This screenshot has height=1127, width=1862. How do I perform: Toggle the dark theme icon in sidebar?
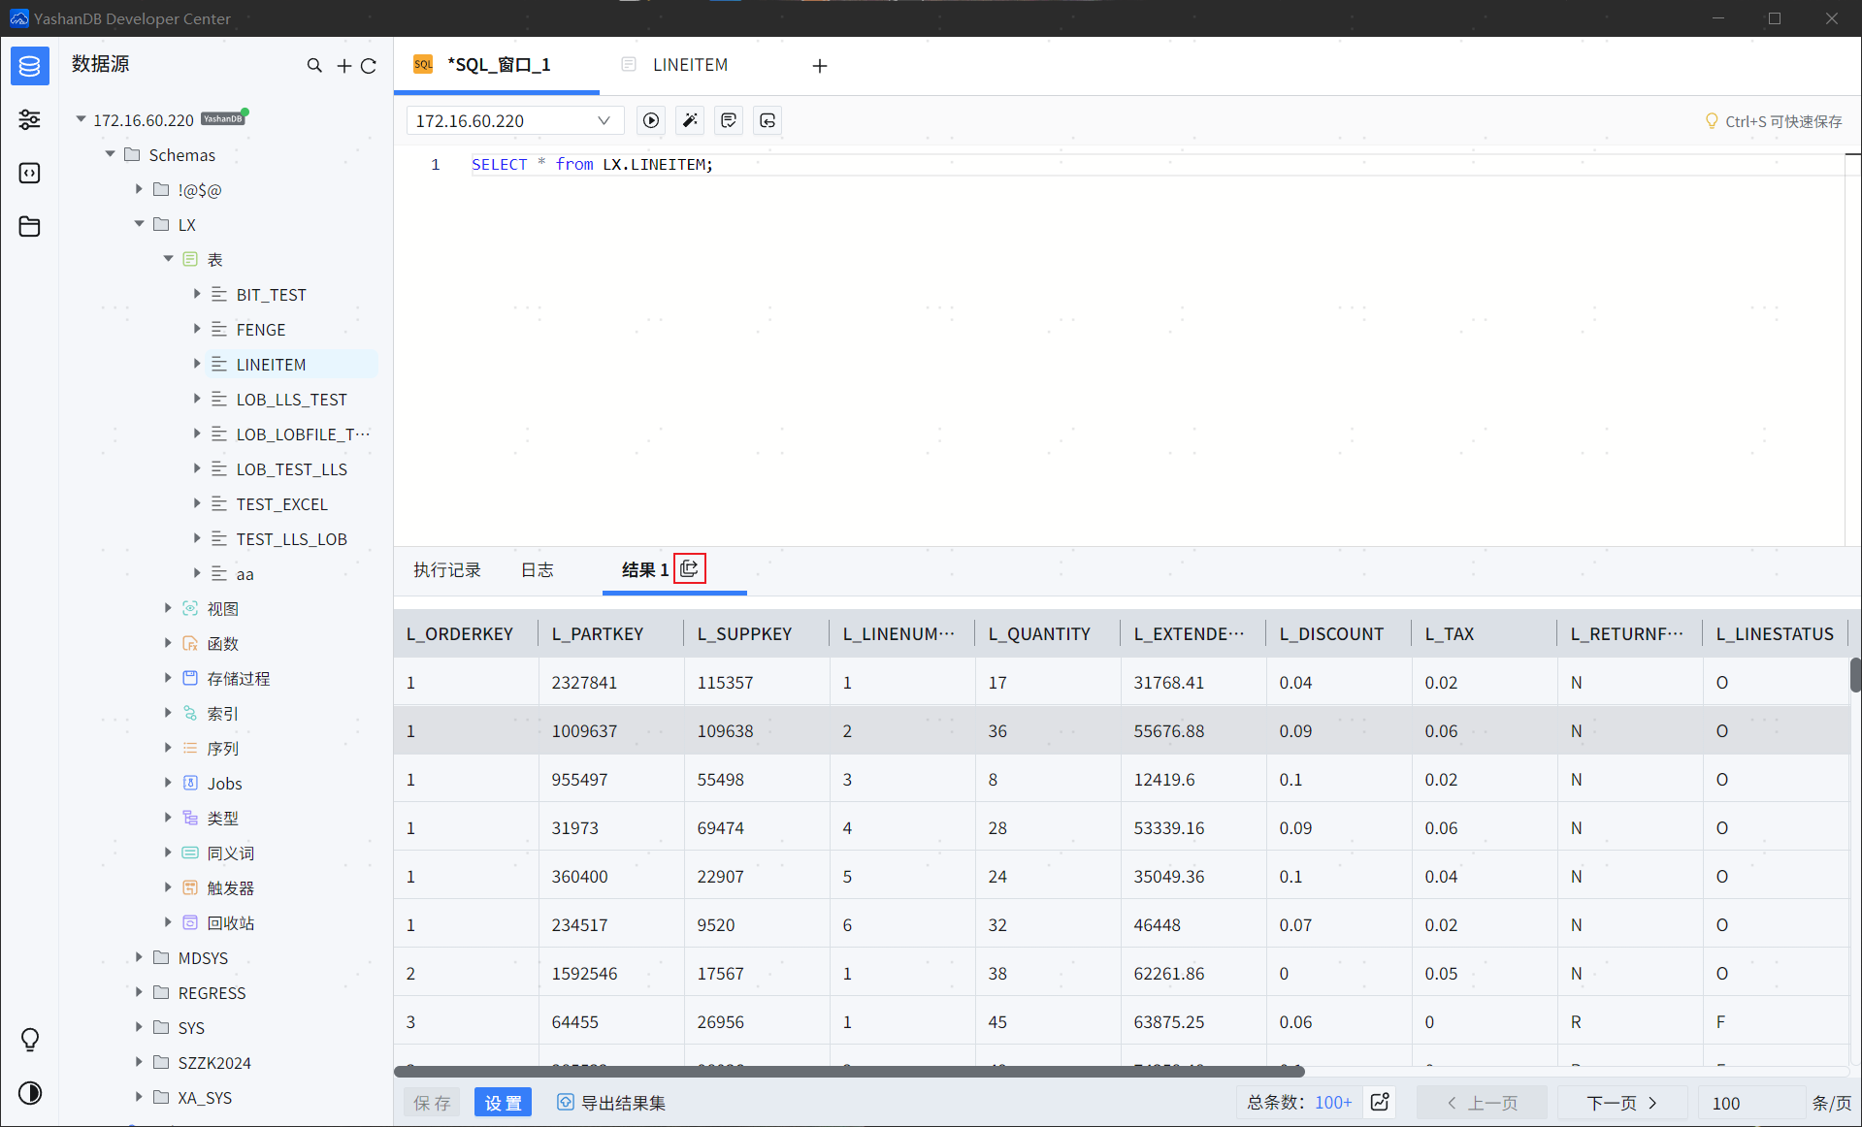30,1093
